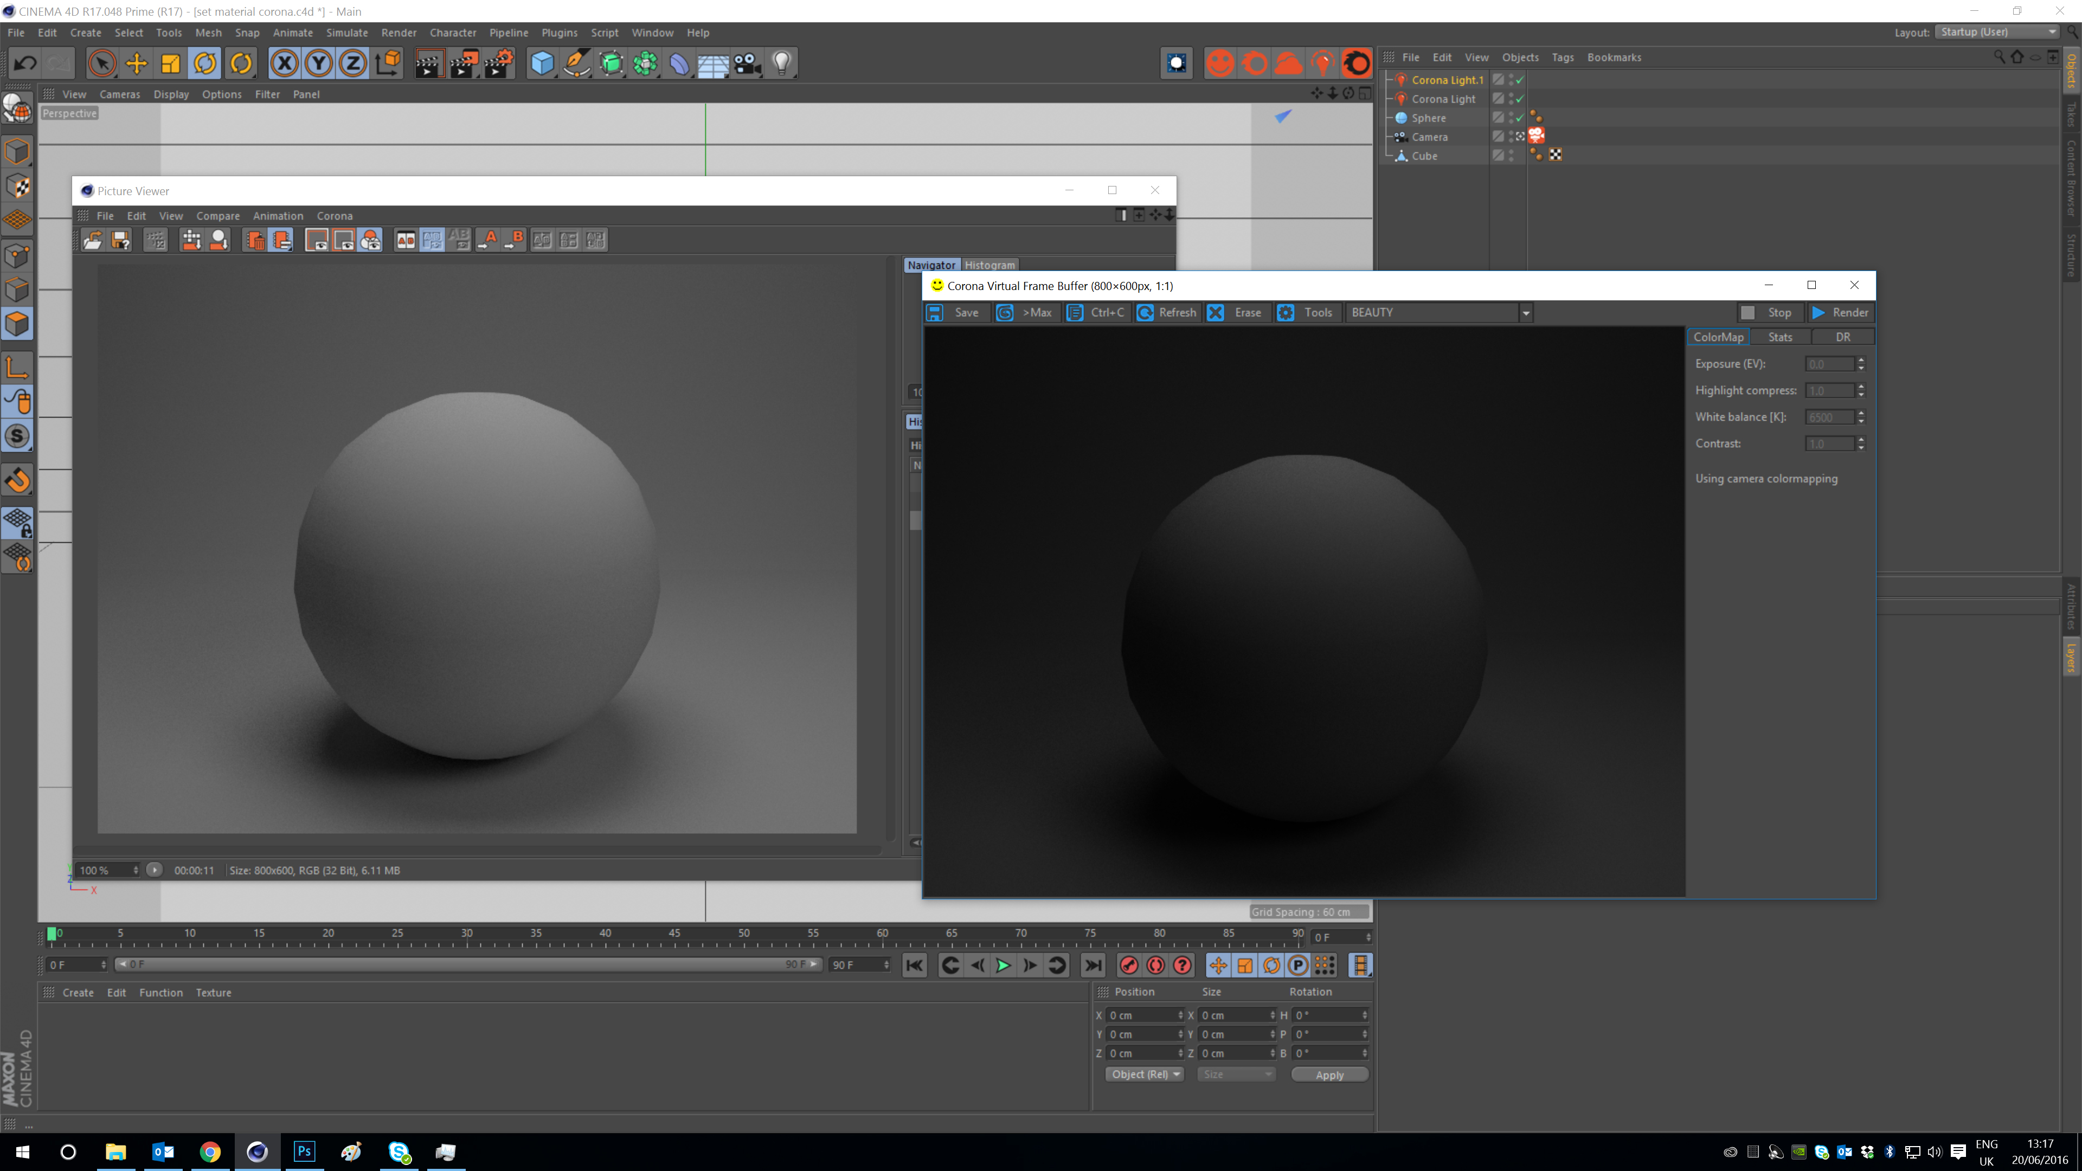Open the Simulate menu
Screen dimensions: 2082x1171
pos(347,33)
